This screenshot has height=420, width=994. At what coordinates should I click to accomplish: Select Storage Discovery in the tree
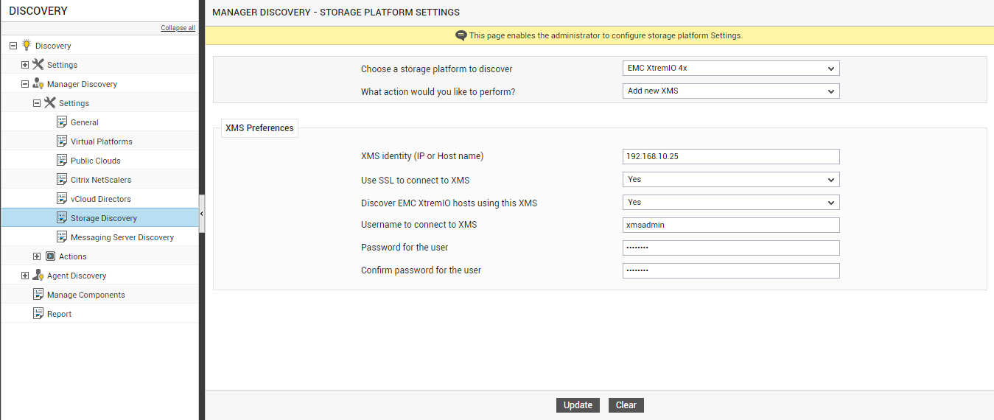104,218
